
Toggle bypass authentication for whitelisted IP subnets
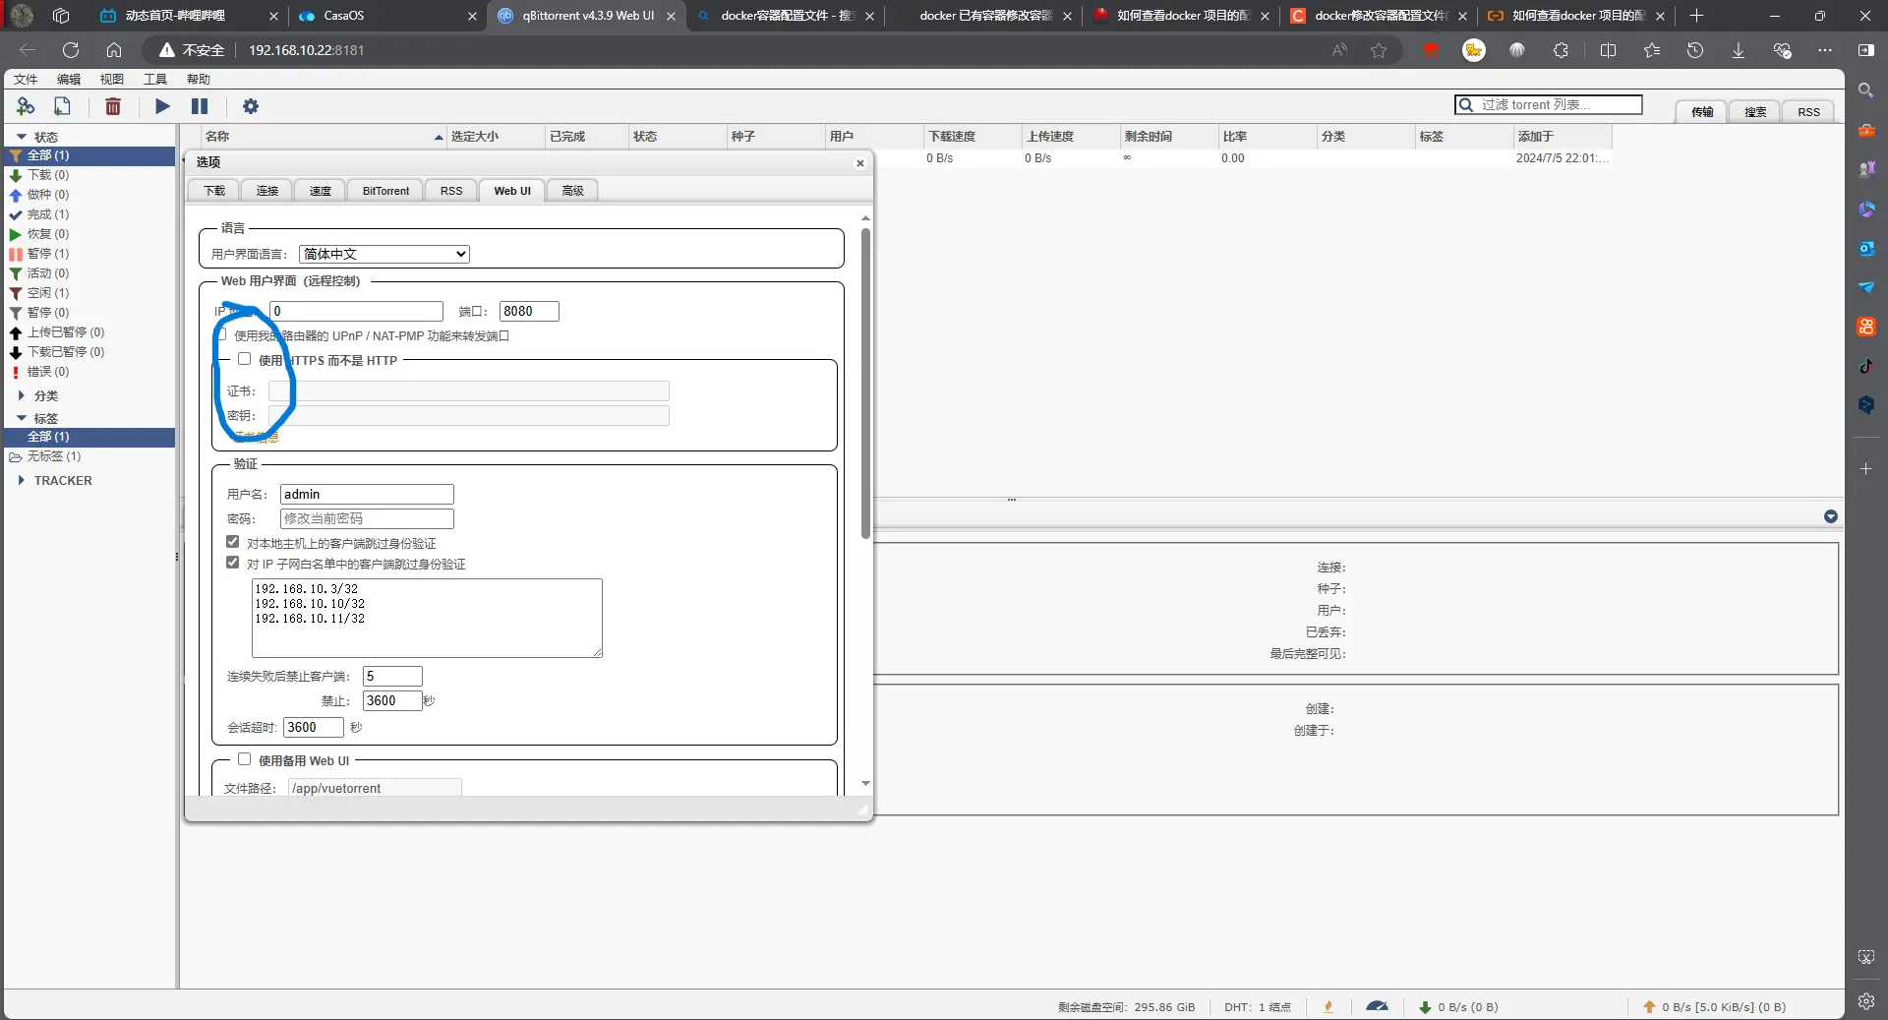(232, 563)
